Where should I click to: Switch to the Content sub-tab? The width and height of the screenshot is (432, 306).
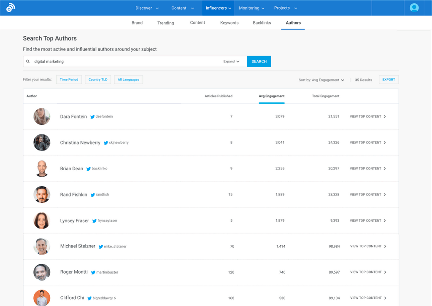tap(197, 23)
